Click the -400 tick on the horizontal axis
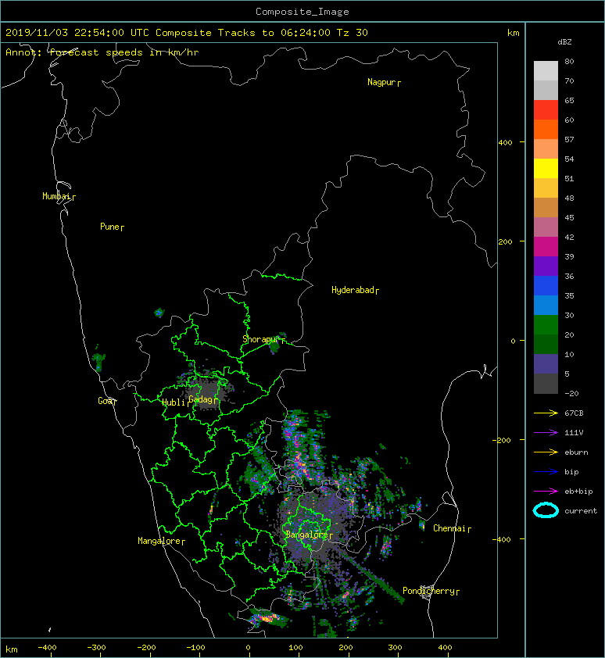This screenshot has width=605, height=658. 47,648
